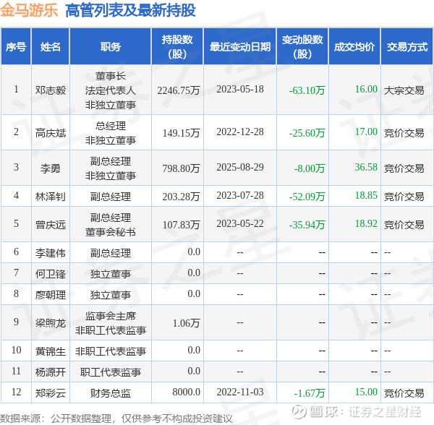
Task: Click the name 梁煦龙
Action: click(x=51, y=322)
